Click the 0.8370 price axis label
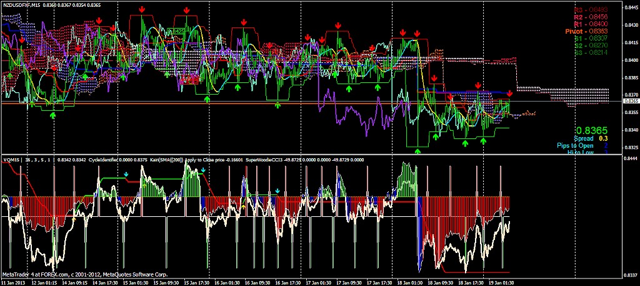640x286 pixels. pos(631,95)
